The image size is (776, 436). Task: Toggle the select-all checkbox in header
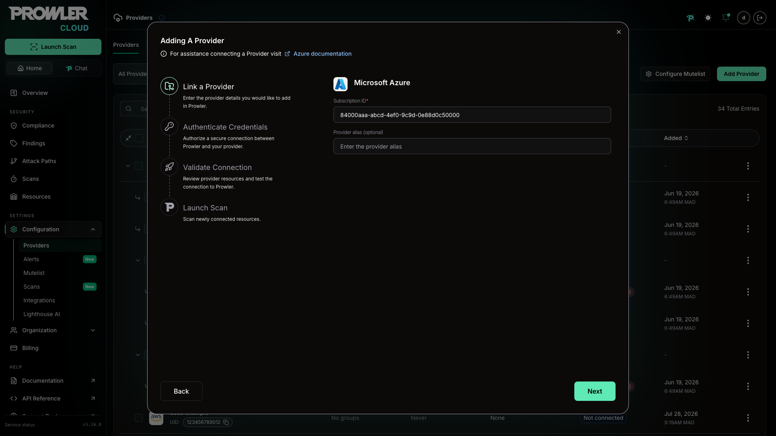tap(139, 138)
